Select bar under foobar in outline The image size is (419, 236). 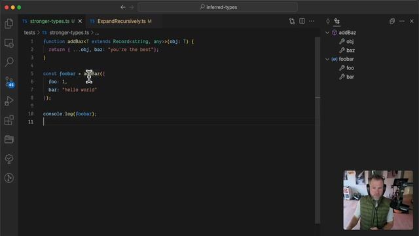pyautogui.click(x=350, y=77)
